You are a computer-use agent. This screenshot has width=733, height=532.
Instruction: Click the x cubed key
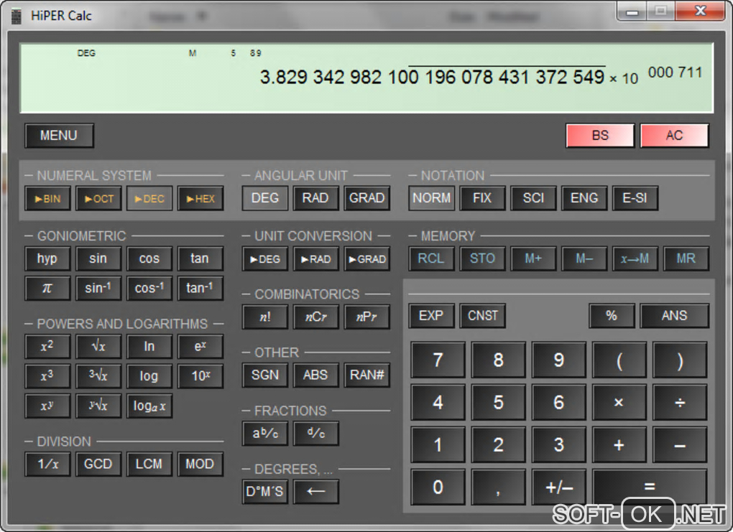47,376
